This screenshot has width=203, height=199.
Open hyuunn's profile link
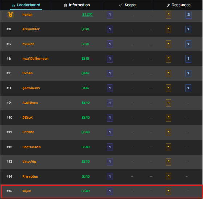pos(28,44)
